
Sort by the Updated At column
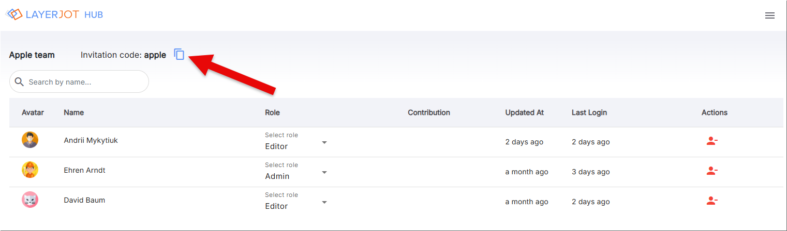525,112
